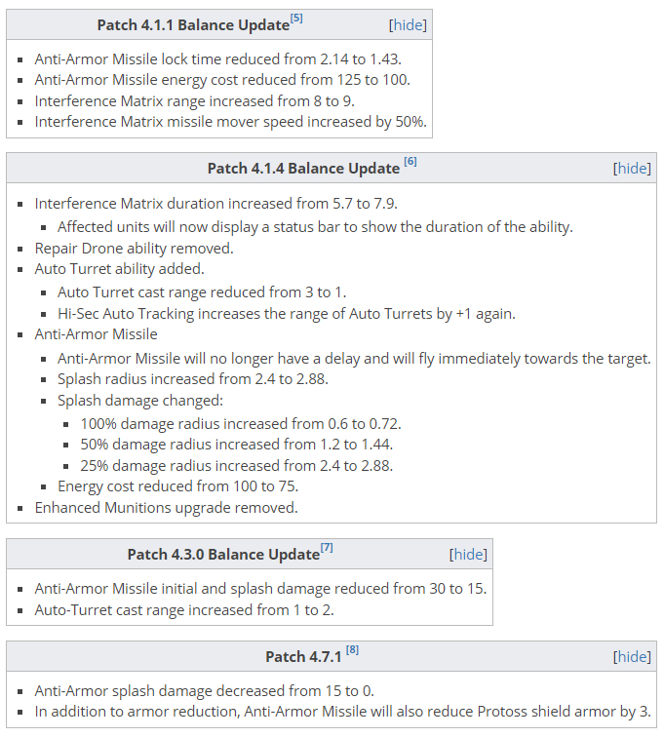The width and height of the screenshot is (664, 738).
Task: Click 'Interference Matrix range increased from 8 to 9'
Action: pyautogui.click(x=194, y=100)
